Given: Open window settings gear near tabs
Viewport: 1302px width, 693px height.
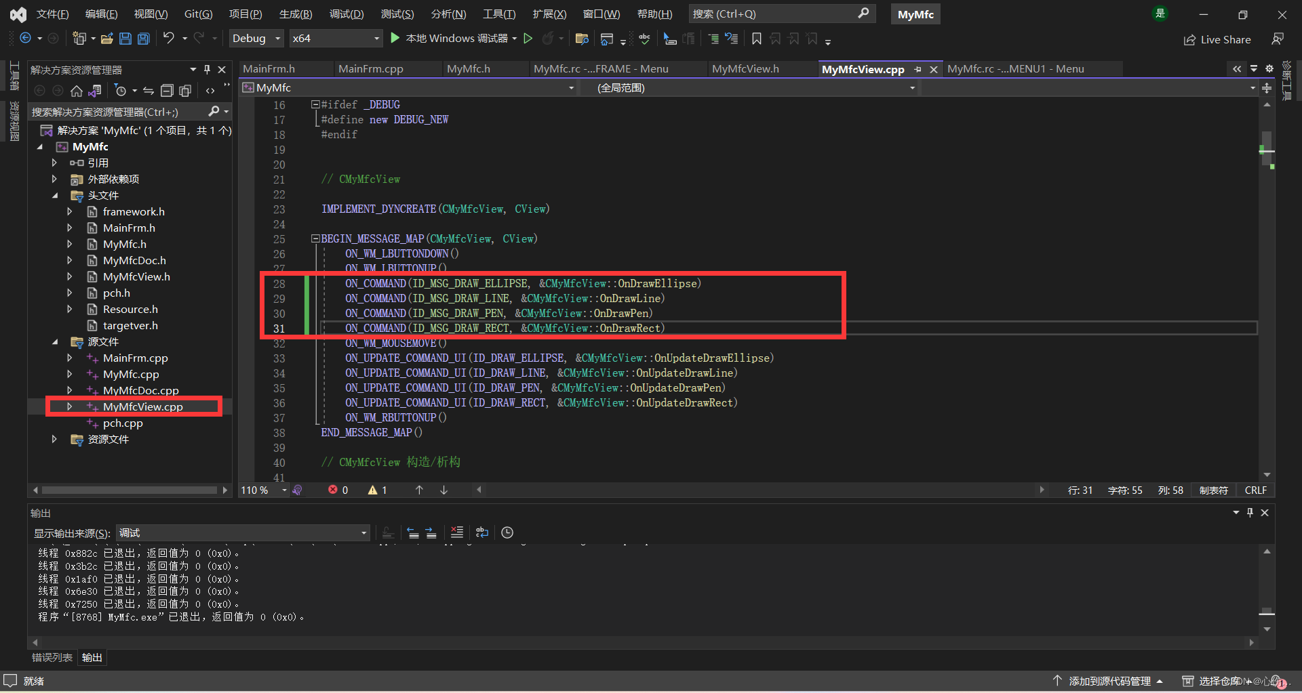Looking at the screenshot, I should [1269, 68].
